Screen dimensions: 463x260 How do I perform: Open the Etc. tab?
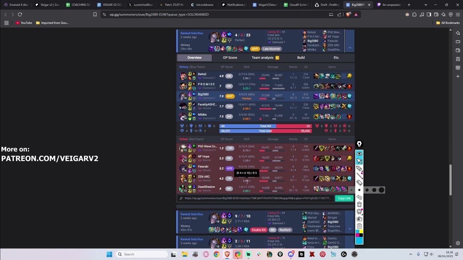tap(336, 58)
